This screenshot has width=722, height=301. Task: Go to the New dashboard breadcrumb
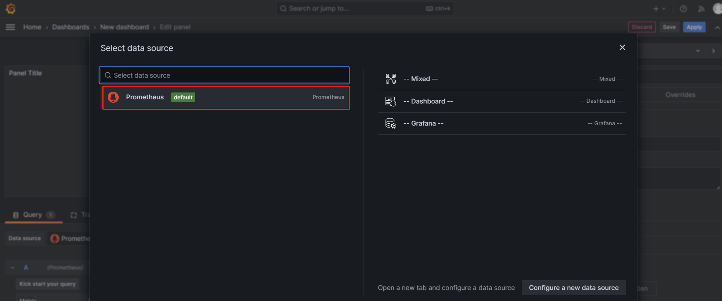pos(124,27)
